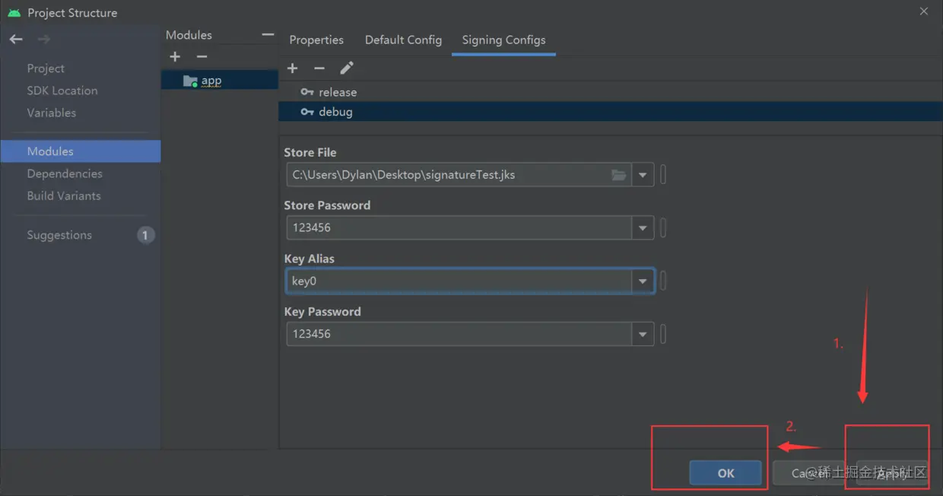The image size is (943, 496).
Task: Open the Store File dropdown
Action: (643, 175)
